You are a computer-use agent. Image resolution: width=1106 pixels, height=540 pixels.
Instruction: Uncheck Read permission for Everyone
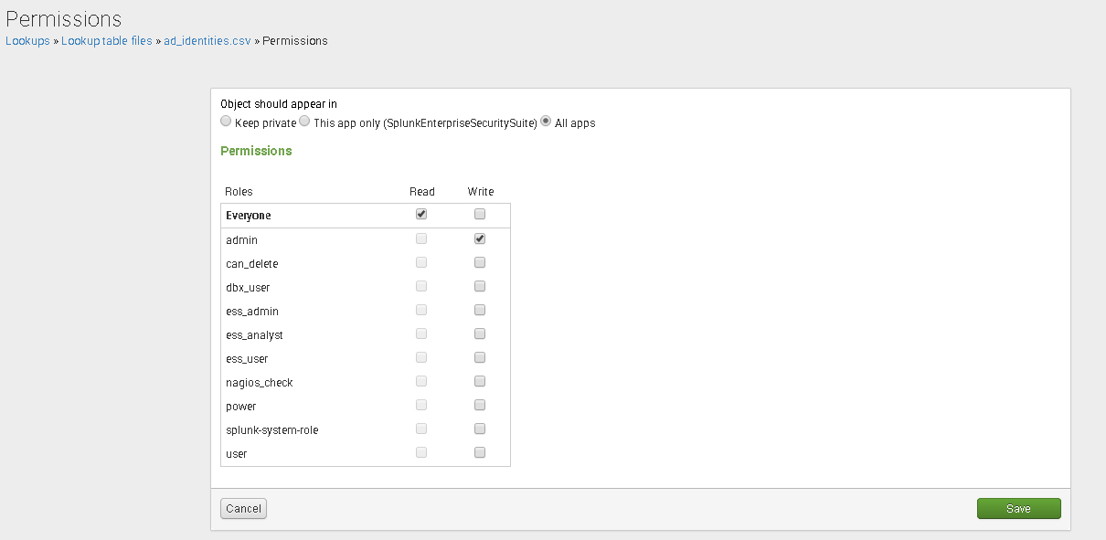click(x=420, y=214)
